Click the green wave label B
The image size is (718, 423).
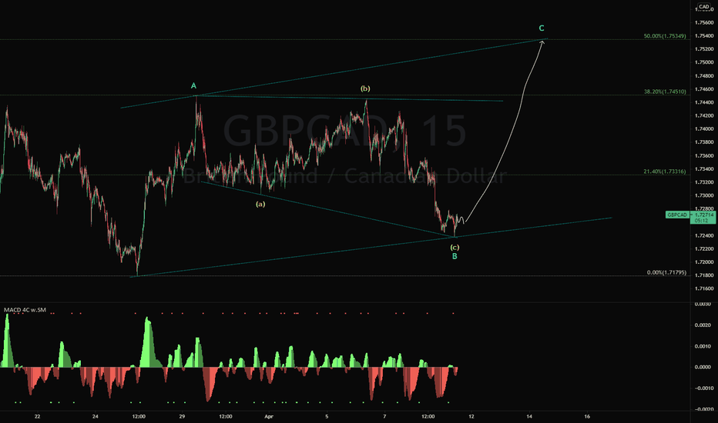[x=455, y=257]
